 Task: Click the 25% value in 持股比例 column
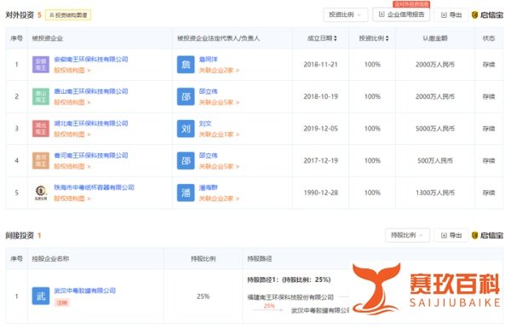click(x=203, y=296)
